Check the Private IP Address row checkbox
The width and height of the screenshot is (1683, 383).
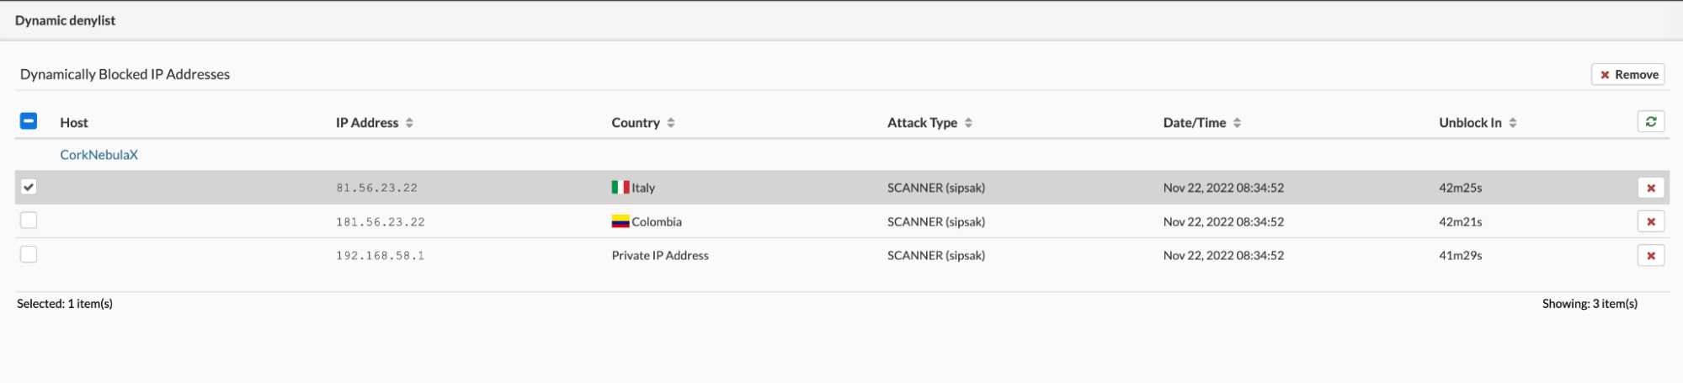click(29, 254)
